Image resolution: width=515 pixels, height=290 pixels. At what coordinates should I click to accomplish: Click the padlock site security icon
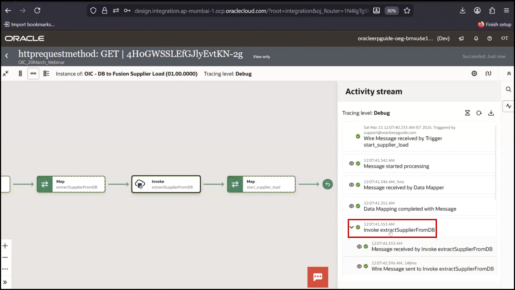point(105,10)
